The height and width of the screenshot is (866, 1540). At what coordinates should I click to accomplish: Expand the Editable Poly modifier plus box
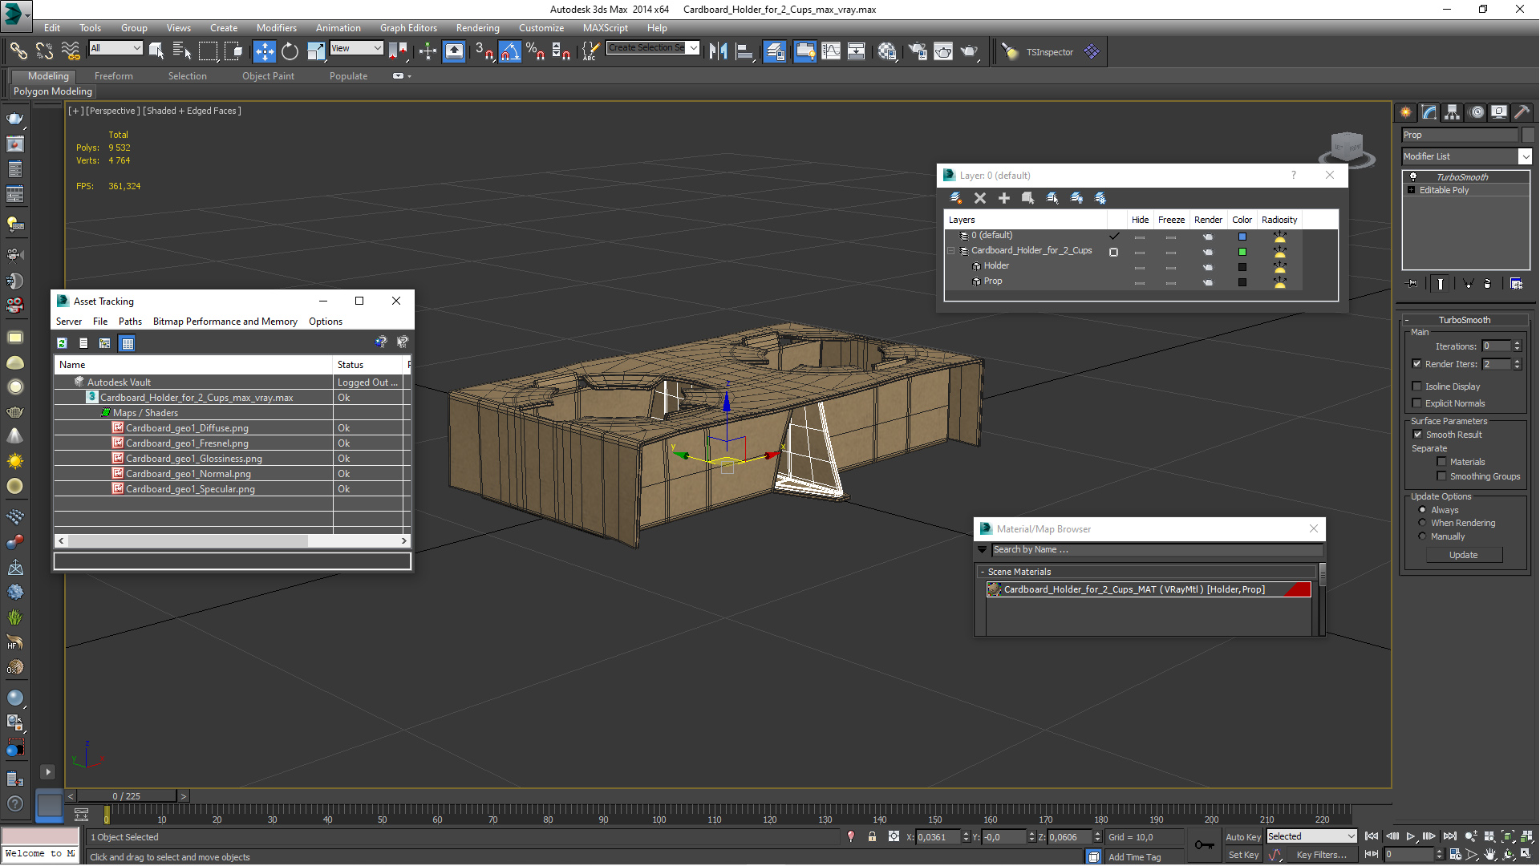pyautogui.click(x=1412, y=190)
